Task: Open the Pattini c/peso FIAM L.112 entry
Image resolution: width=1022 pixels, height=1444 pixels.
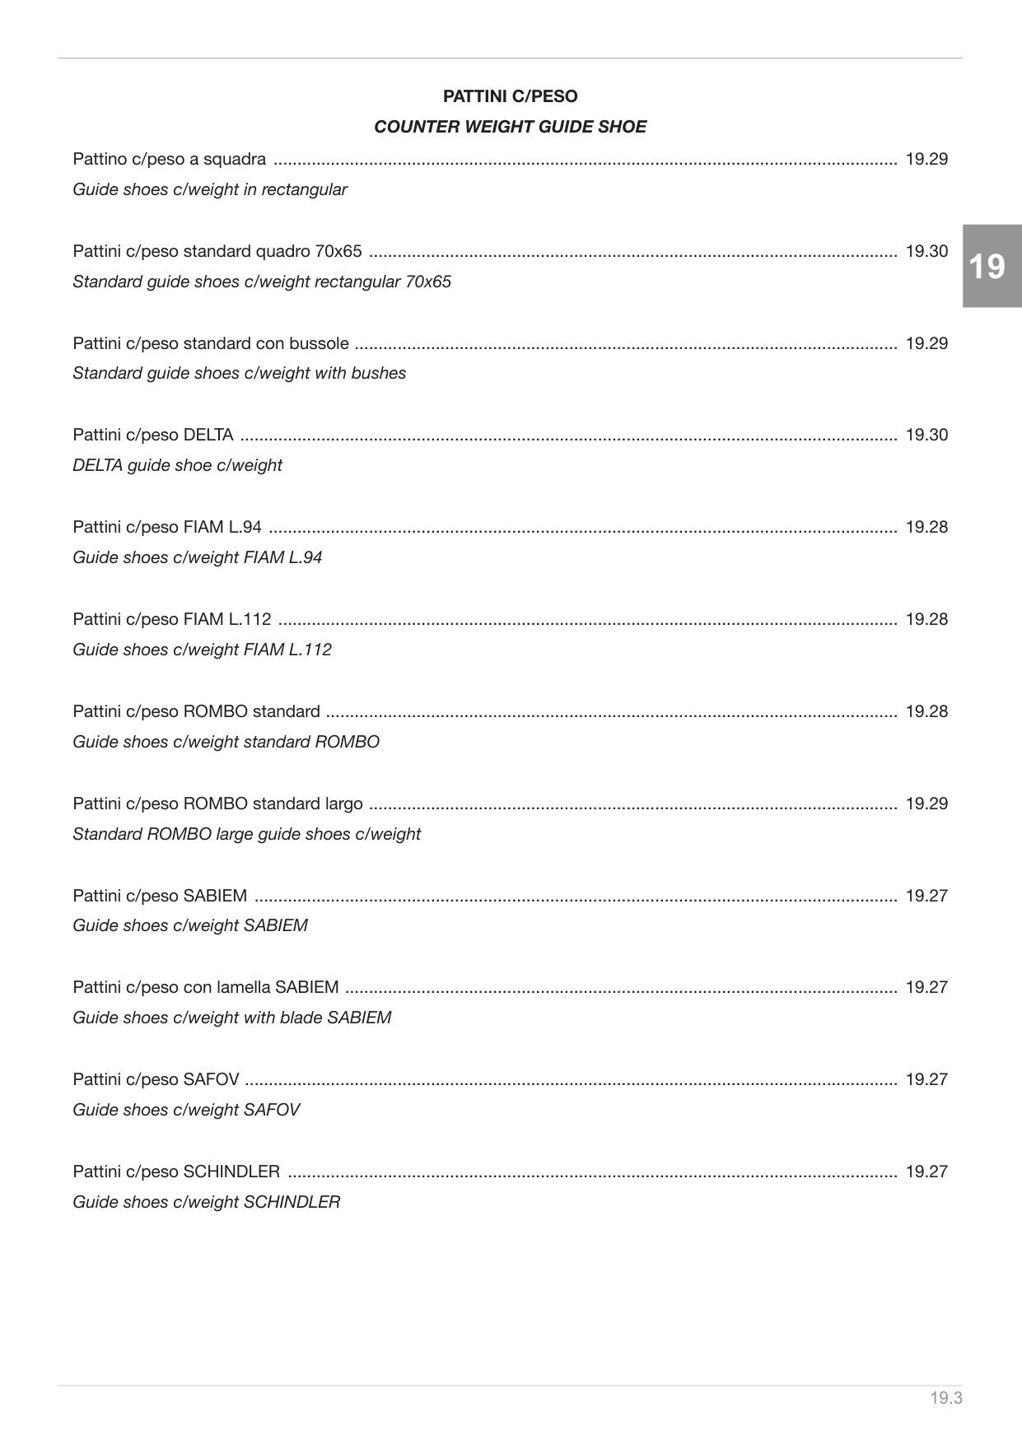Action: 510,619
